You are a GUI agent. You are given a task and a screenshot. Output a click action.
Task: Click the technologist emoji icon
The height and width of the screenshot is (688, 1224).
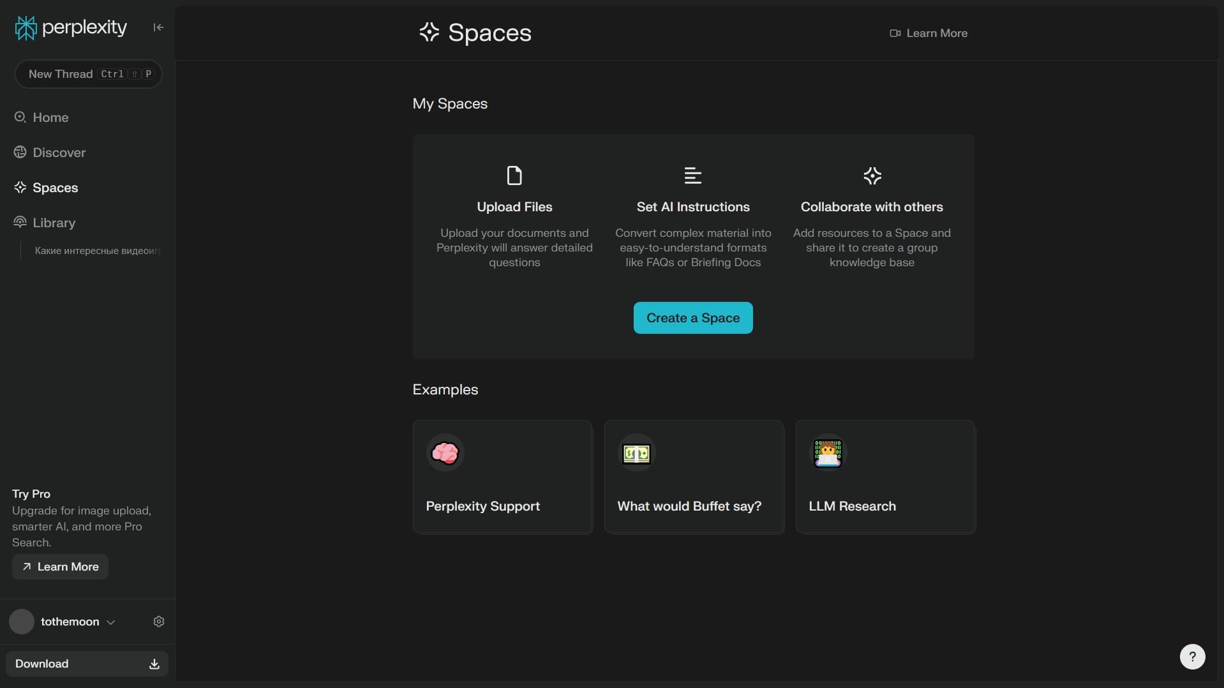828,453
